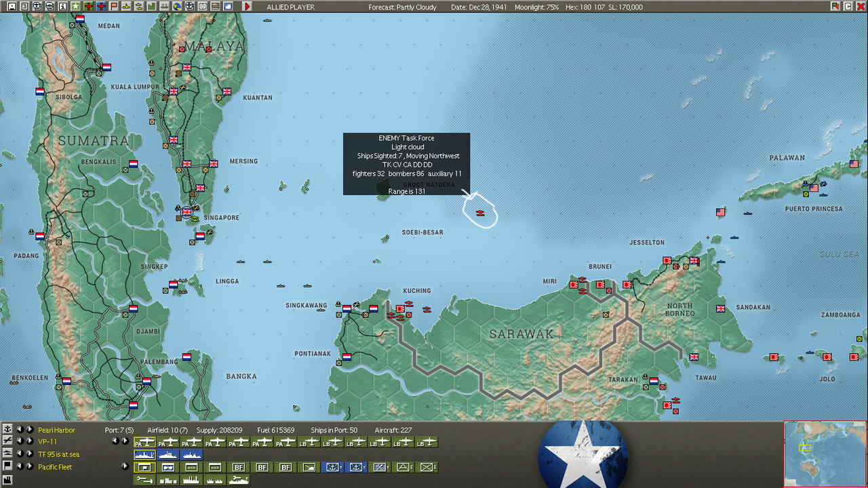The width and height of the screenshot is (868, 488).
Task: Open 'TF 95 is at sea' label
Action: coord(59,454)
